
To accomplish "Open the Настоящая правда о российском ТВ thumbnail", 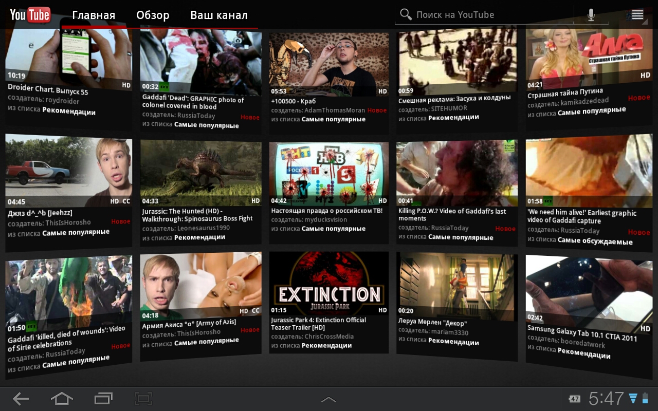I will point(329,174).
